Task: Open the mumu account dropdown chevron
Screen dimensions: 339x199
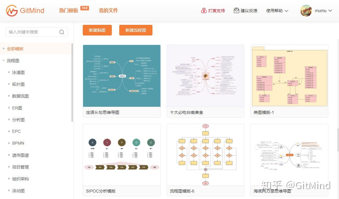Action: (330, 11)
